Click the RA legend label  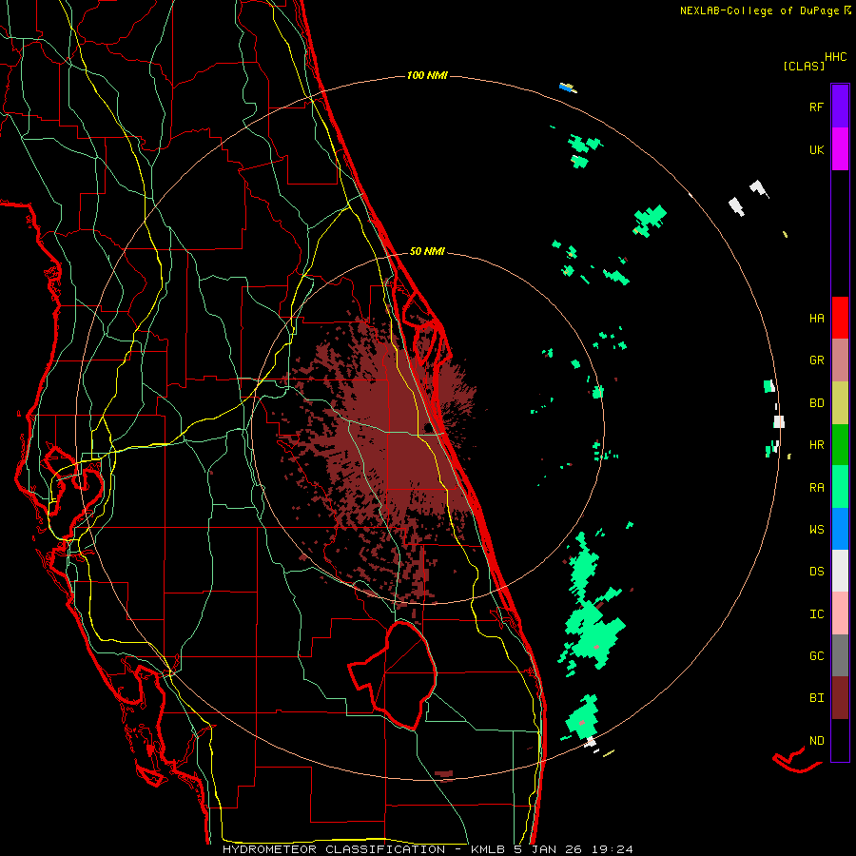coord(816,488)
